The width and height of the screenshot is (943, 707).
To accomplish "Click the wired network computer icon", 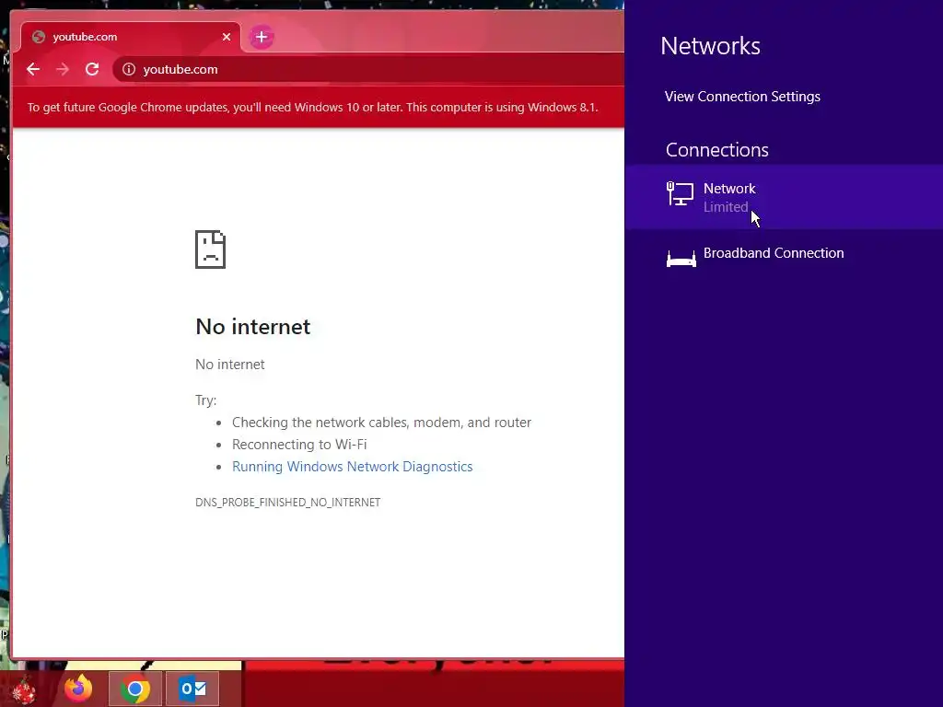I will (681, 193).
